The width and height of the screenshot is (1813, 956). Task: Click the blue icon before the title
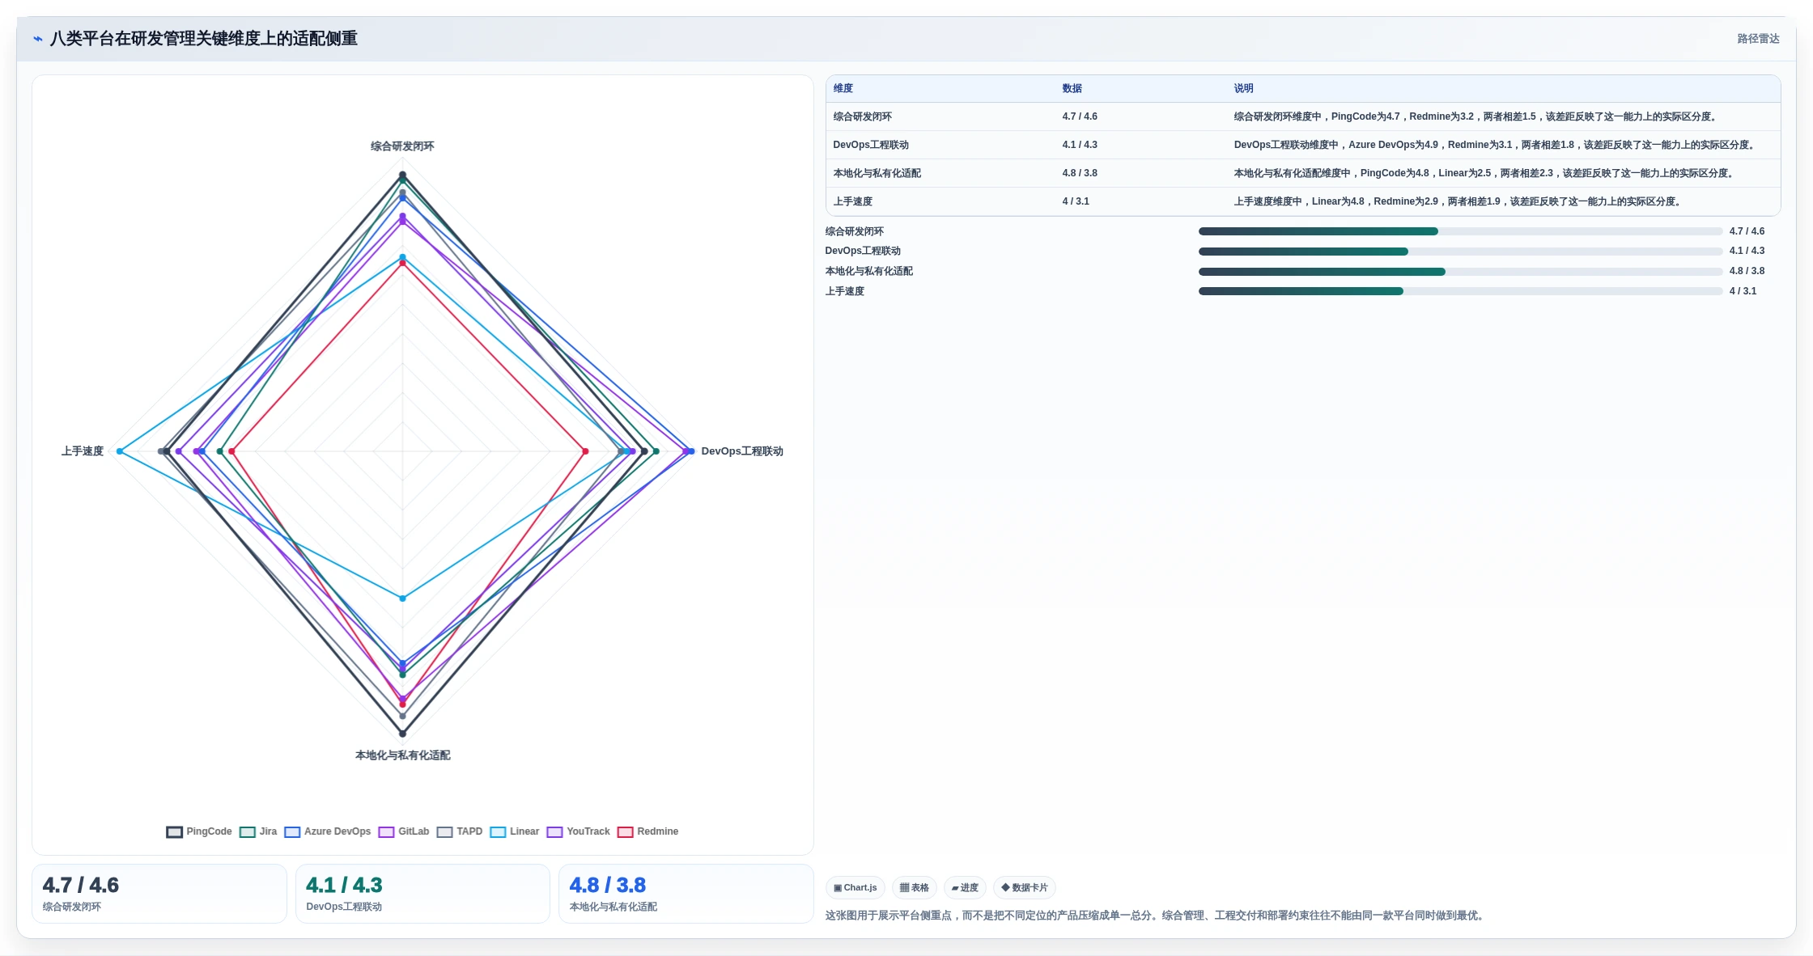click(x=37, y=39)
